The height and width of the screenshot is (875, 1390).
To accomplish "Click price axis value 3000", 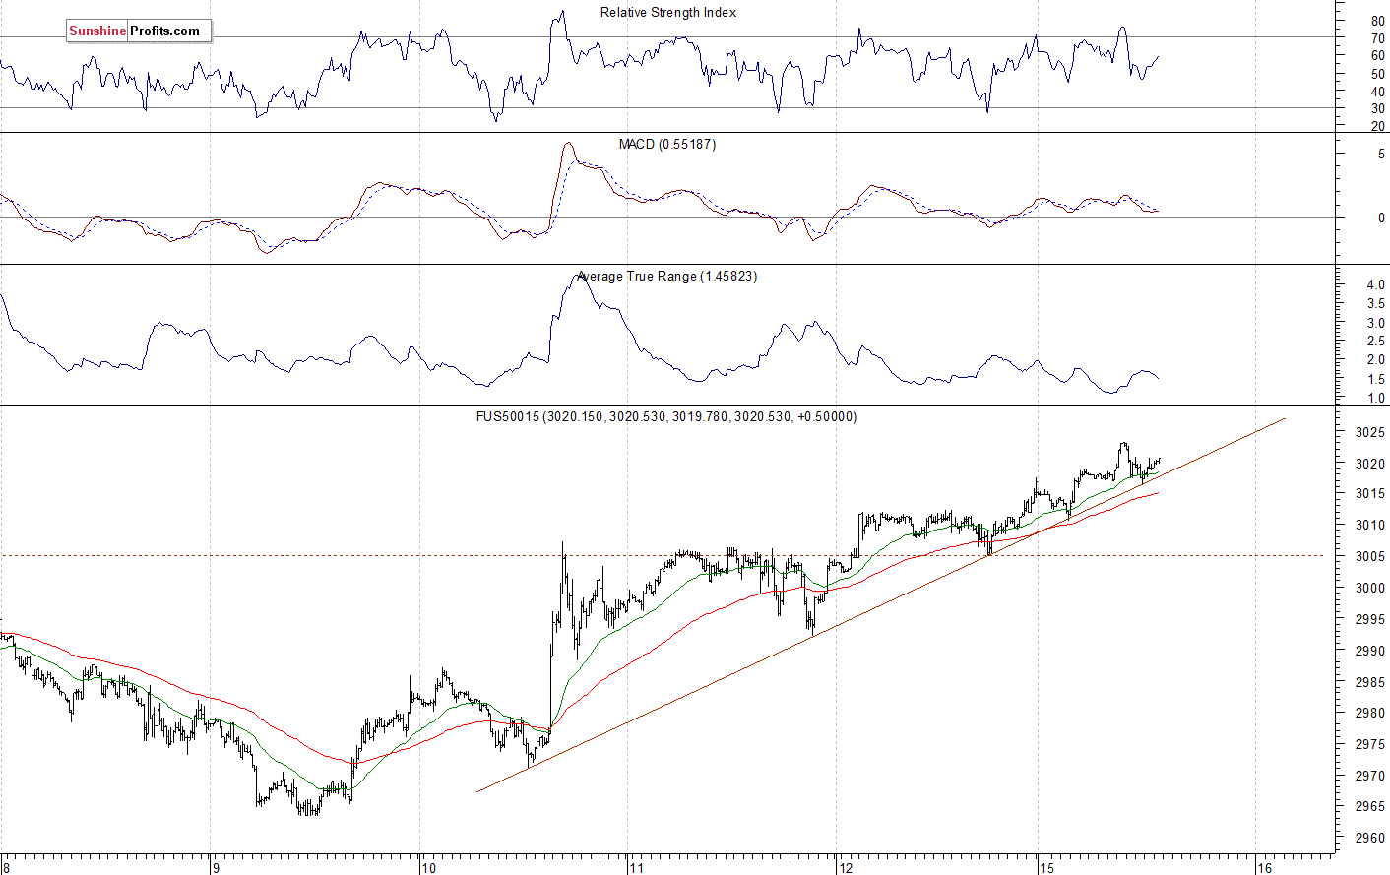I will tap(1369, 589).
